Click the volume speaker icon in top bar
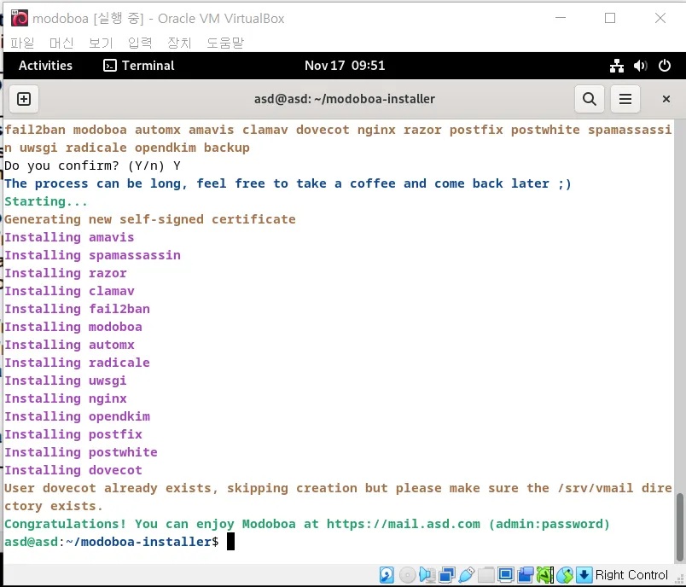Viewport: 686px width, 587px height. (641, 66)
